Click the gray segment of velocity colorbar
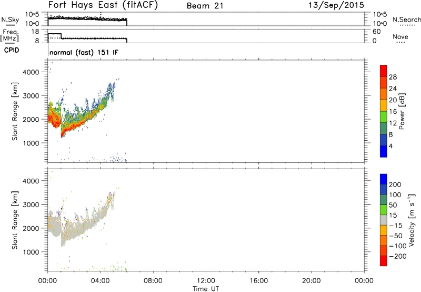 [384, 220]
